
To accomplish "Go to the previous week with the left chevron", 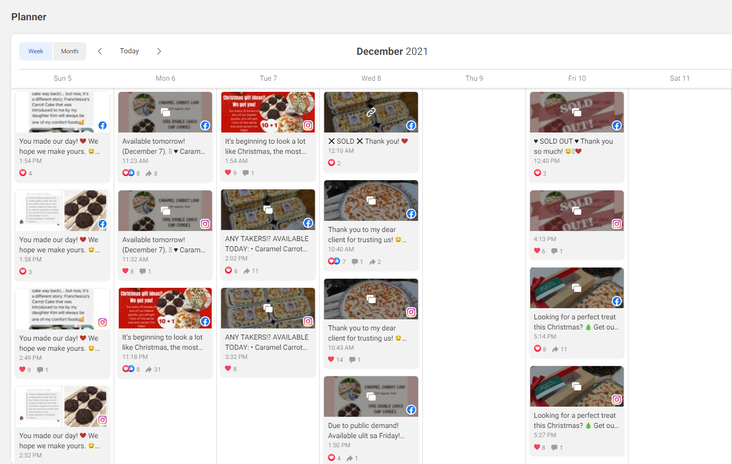I will 100,51.
